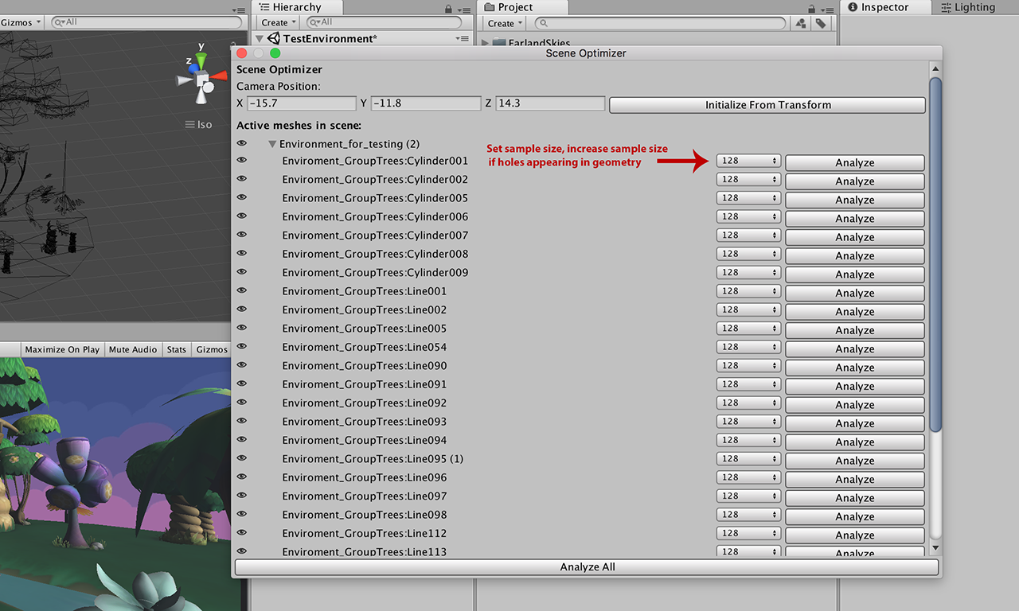
Task: Toggle eye icon for Line054 row
Action: [242, 346]
